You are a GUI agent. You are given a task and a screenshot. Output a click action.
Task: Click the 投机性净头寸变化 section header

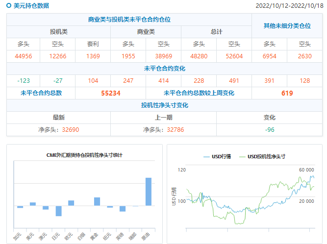pyautogui.click(x=164, y=105)
